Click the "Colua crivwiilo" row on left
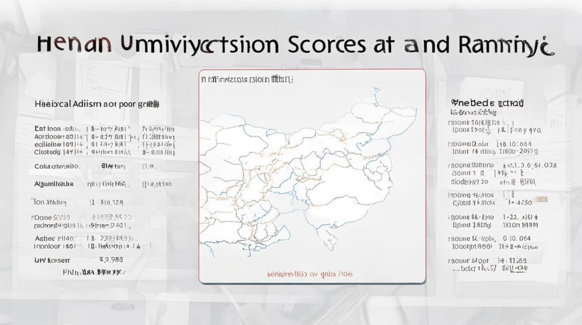Image resolution: width=582 pixels, height=325 pixels. pyautogui.click(x=57, y=166)
